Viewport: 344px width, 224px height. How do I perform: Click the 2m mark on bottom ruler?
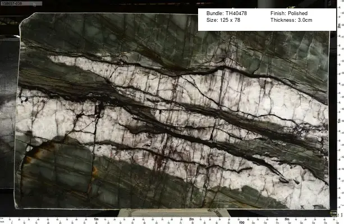click(192, 219)
